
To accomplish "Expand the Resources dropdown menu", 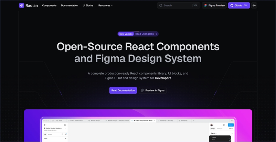I will pos(105,6).
